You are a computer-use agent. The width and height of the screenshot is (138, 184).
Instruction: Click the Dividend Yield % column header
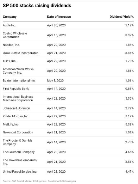[122, 17]
